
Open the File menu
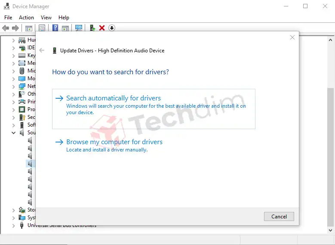(8, 18)
